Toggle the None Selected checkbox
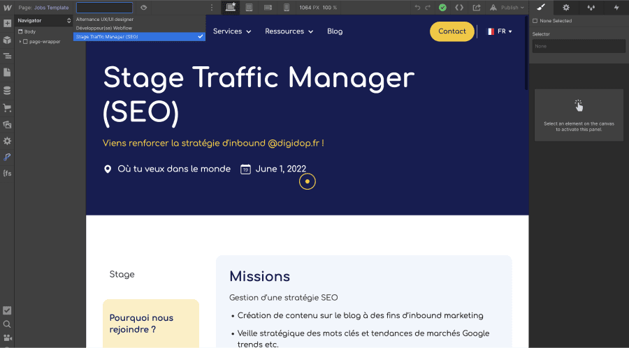The width and height of the screenshot is (629, 348). tap(535, 21)
